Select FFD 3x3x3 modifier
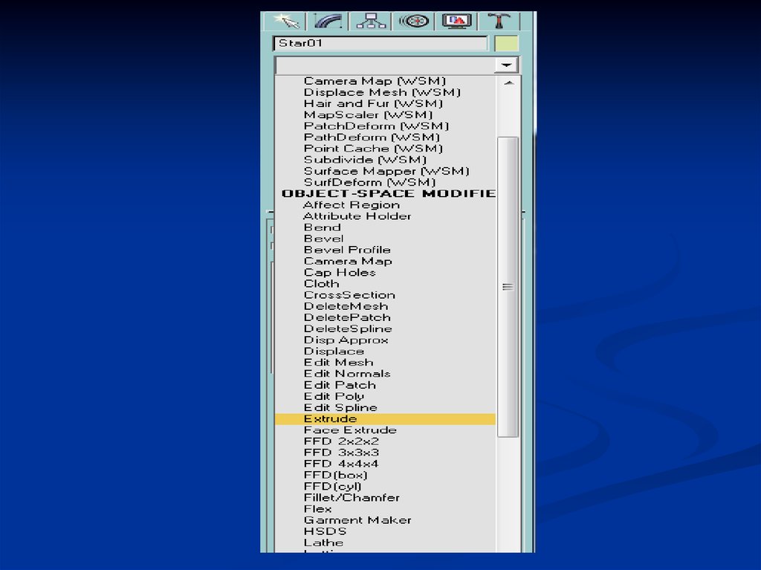The image size is (761, 570). click(x=341, y=453)
